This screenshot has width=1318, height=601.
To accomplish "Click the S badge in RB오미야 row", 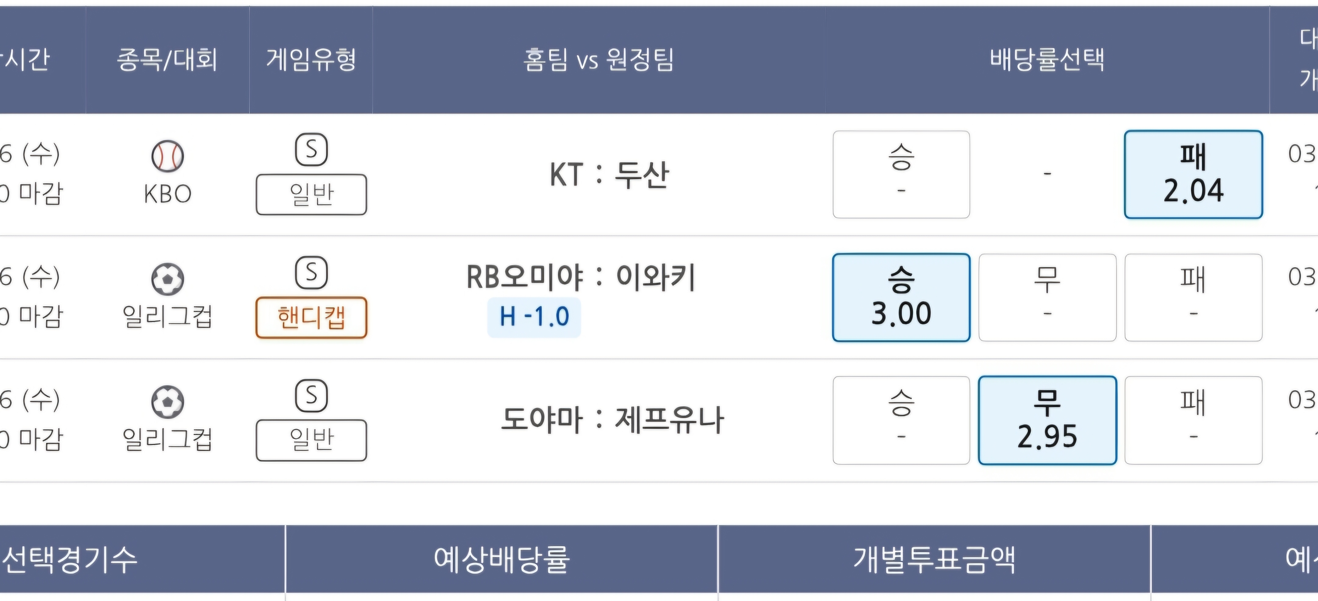I will 311,272.
